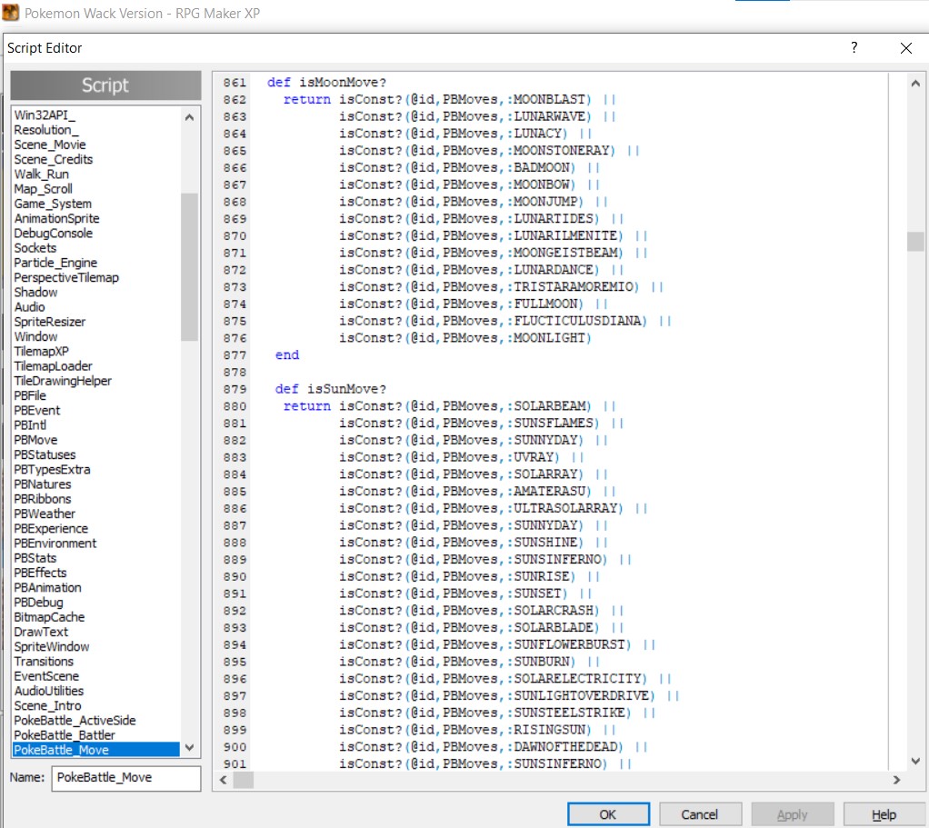Click the code editor vertical scrollbar thumb
Screen dimensions: 929x828
(915, 241)
